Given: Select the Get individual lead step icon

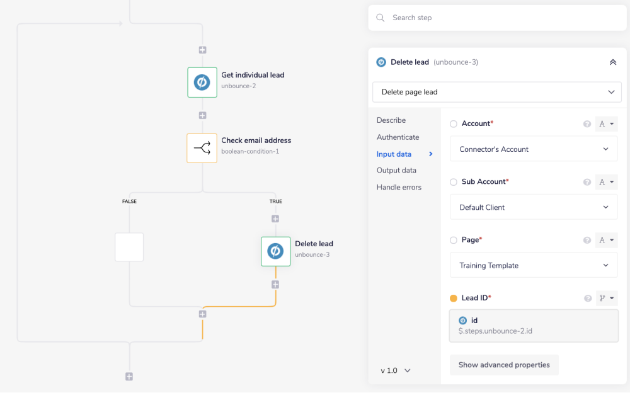Looking at the screenshot, I should coord(202,83).
